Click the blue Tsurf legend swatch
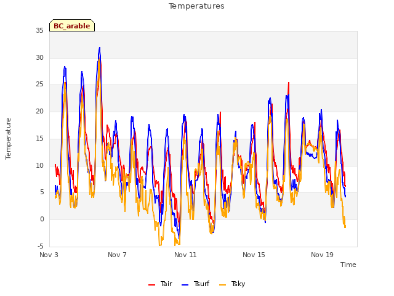 click(x=185, y=285)
